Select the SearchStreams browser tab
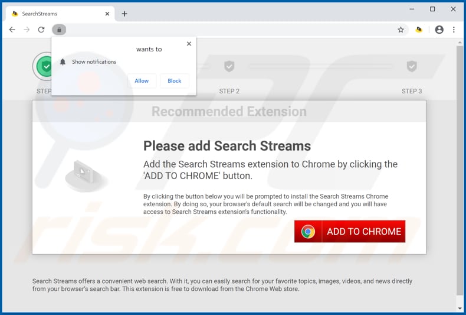Viewport: 466px width, 315px height. coord(60,14)
